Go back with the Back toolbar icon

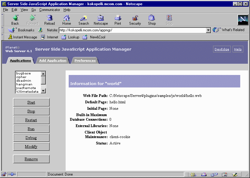tap(15, 20)
